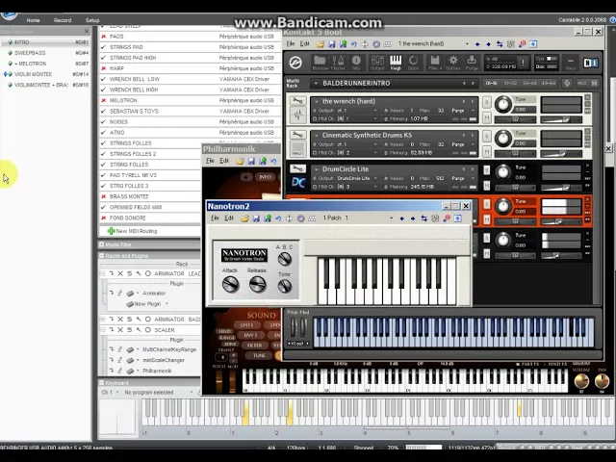Click the INFO button in Philharmonik
The height and width of the screenshot is (462, 616).
coord(266,177)
